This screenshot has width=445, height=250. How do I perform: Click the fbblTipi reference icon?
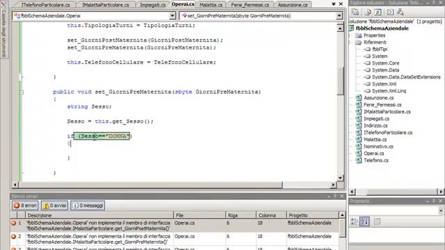[x=367, y=49]
